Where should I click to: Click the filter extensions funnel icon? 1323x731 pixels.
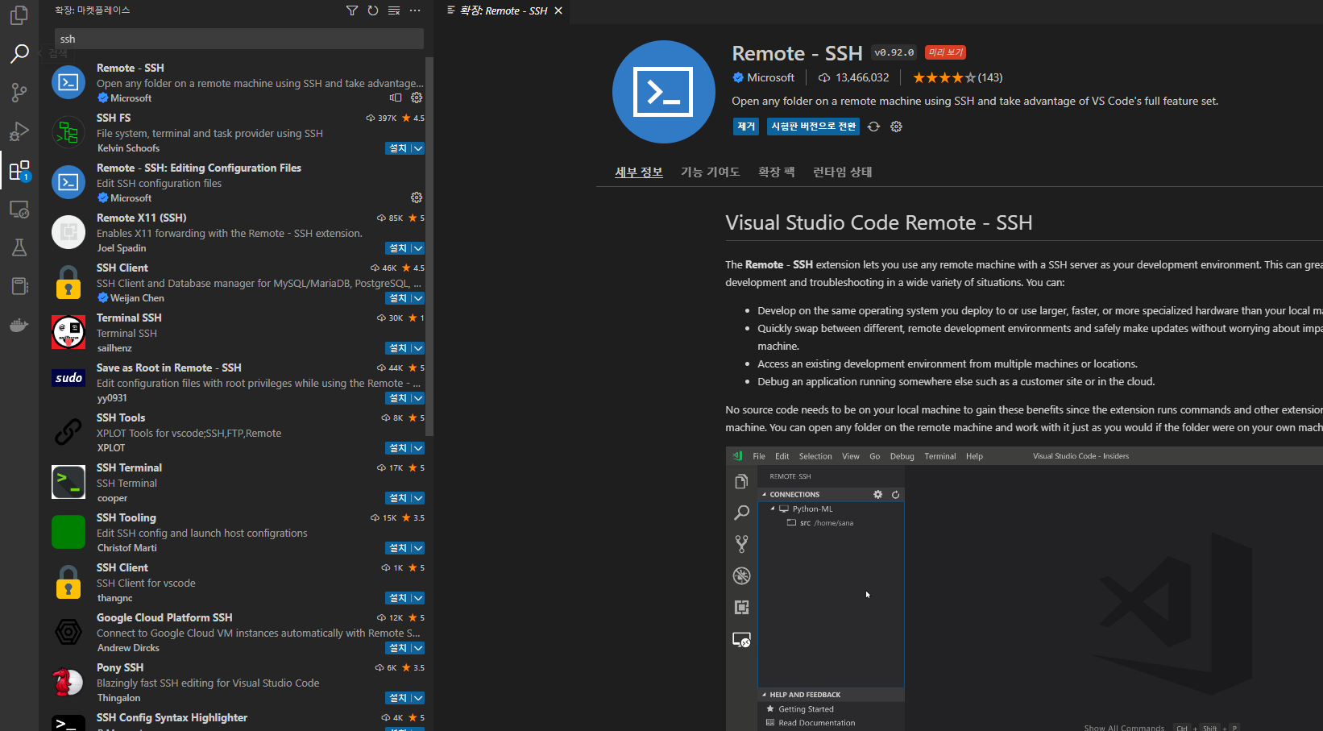pos(352,10)
